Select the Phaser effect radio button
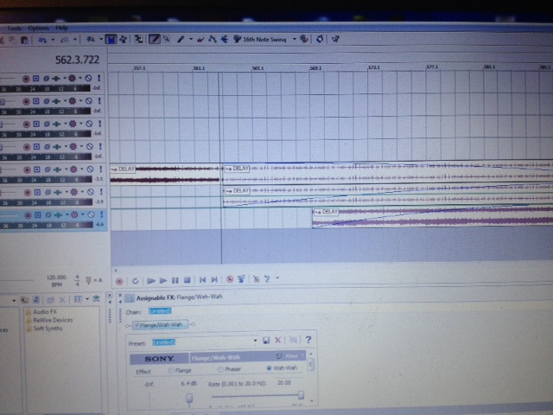Viewport: 553px width, 415px height. [x=220, y=369]
